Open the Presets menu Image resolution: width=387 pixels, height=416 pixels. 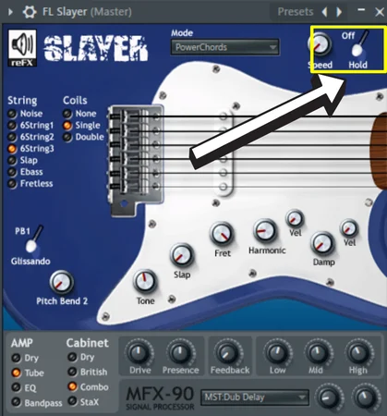(x=296, y=12)
